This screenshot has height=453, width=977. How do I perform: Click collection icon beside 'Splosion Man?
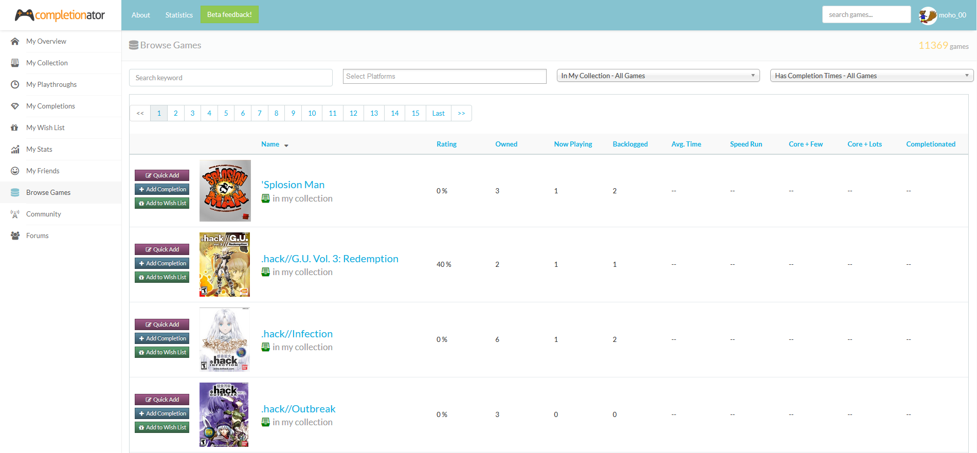[x=265, y=198]
